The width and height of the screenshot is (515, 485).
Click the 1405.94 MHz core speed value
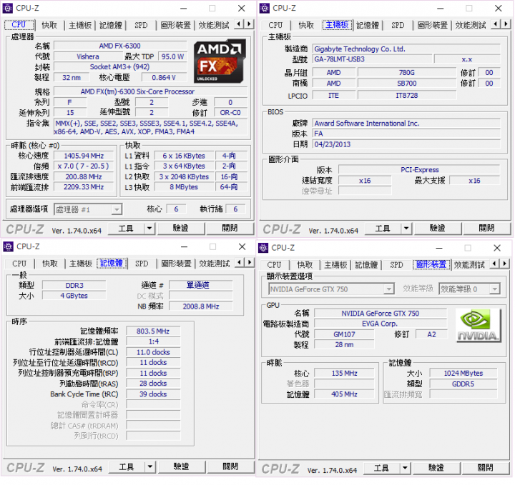(84, 156)
